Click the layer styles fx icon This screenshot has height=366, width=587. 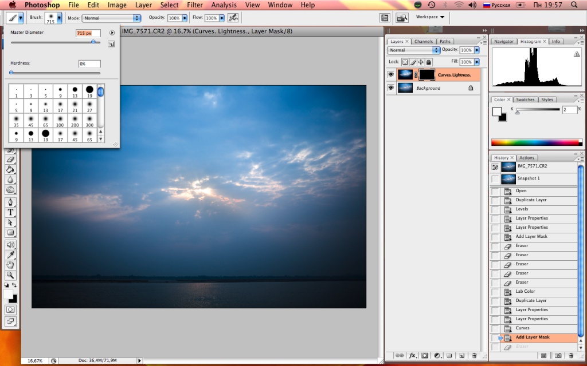click(x=412, y=356)
